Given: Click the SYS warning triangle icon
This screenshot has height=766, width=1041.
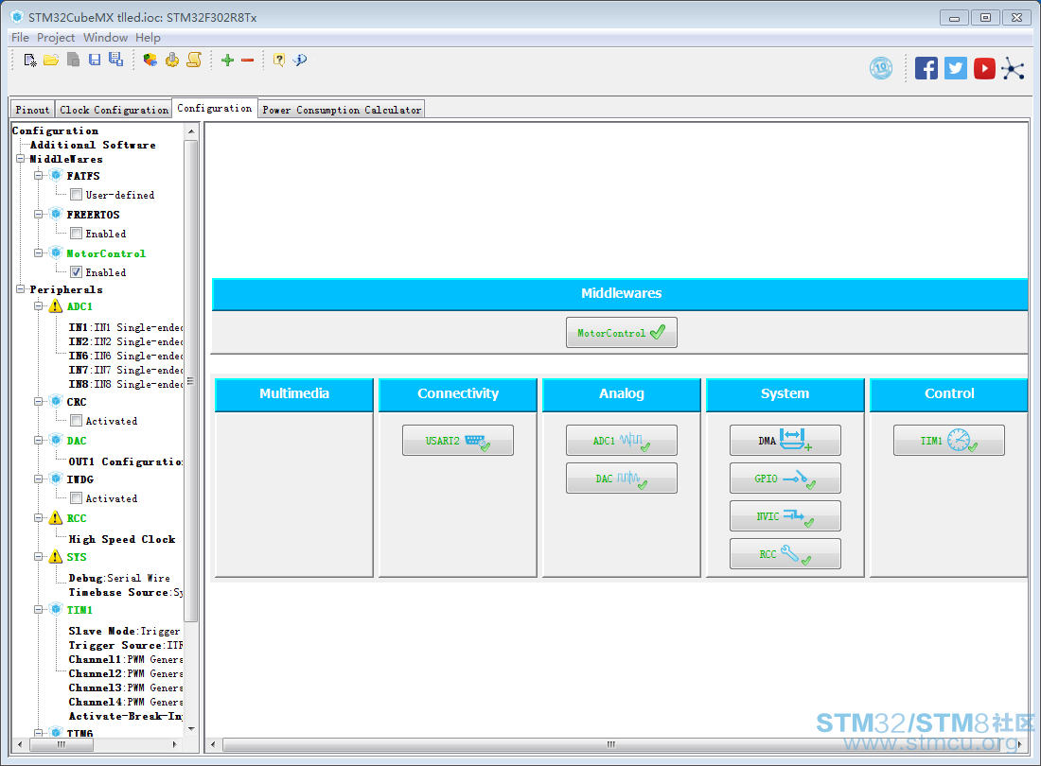Looking at the screenshot, I should [56, 557].
